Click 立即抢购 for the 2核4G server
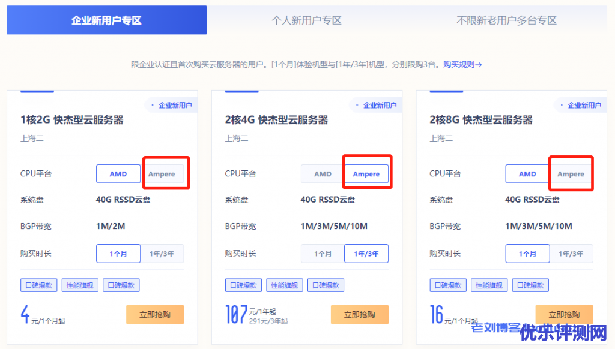Viewport: 615px width, 349px height. 359,314
